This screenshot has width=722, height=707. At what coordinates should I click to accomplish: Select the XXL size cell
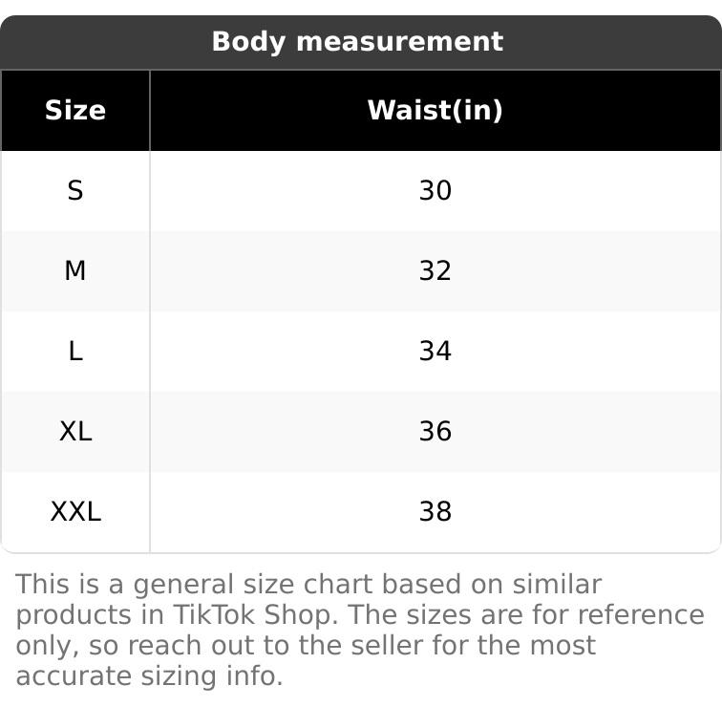coord(74,512)
